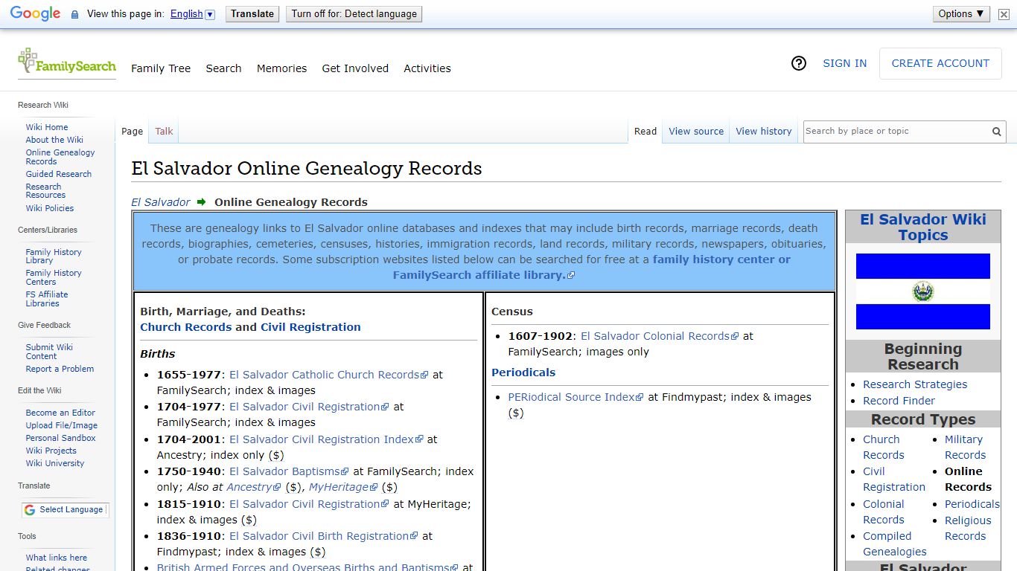1017x571 pixels.
Task: Click the green breadcrumb arrow icon
Action: tap(201, 201)
